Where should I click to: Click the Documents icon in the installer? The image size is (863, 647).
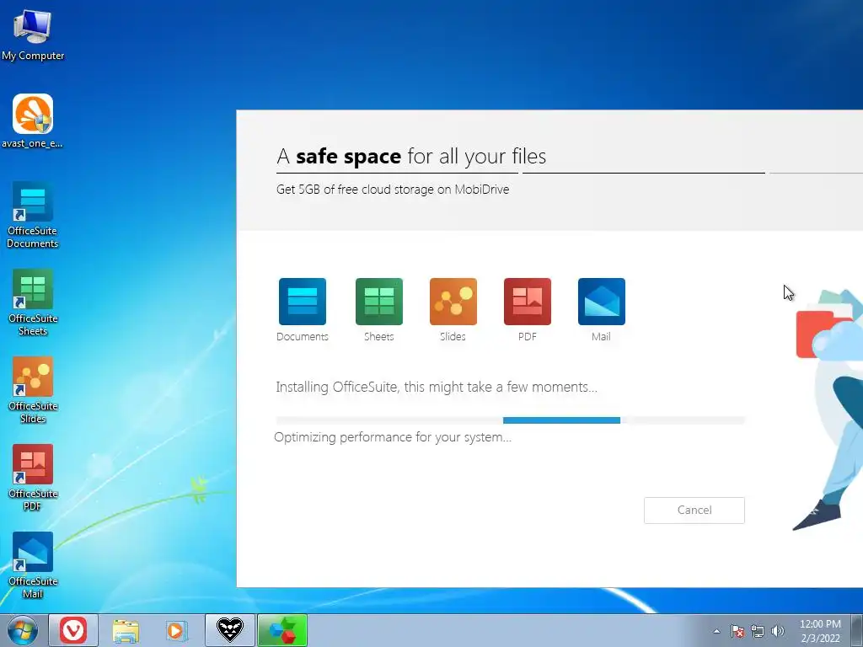(x=303, y=302)
